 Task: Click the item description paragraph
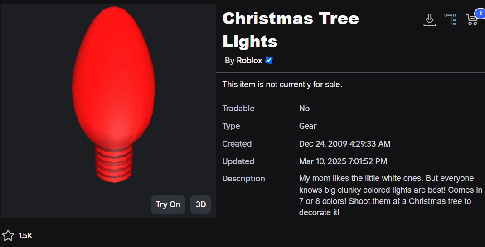390,195
